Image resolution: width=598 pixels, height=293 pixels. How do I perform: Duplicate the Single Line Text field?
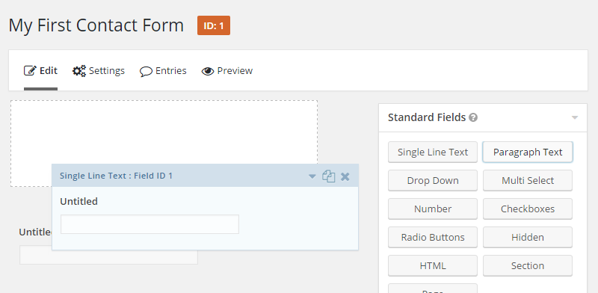[x=328, y=176]
